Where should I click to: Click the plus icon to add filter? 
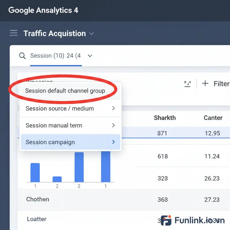[205, 84]
